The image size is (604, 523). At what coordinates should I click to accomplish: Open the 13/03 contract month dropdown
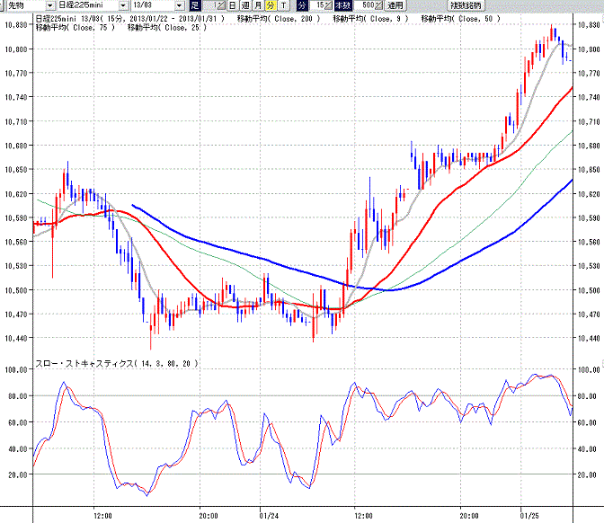click(x=180, y=5)
